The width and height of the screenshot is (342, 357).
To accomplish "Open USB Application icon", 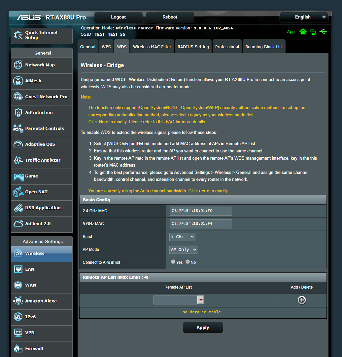I will [18, 208].
